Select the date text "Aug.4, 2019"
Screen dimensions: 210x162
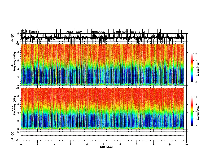(74, 32)
